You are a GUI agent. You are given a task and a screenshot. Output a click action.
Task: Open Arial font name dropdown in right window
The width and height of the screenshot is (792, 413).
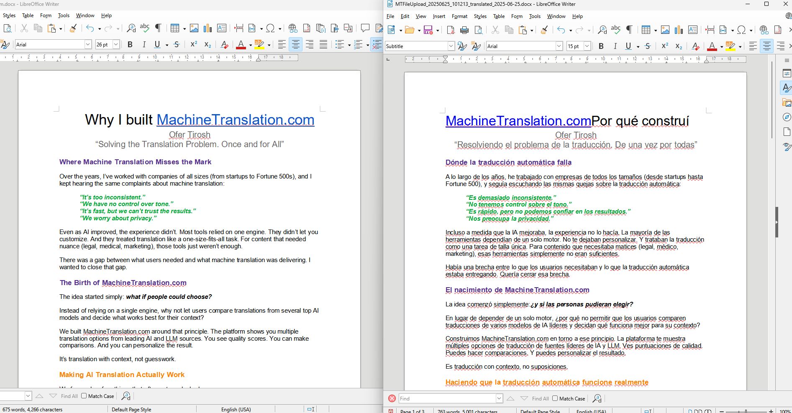tap(559, 46)
